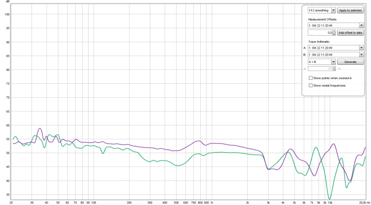Increase the offset value with up arrow
The height and width of the screenshot is (205, 371).
click(334, 31)
